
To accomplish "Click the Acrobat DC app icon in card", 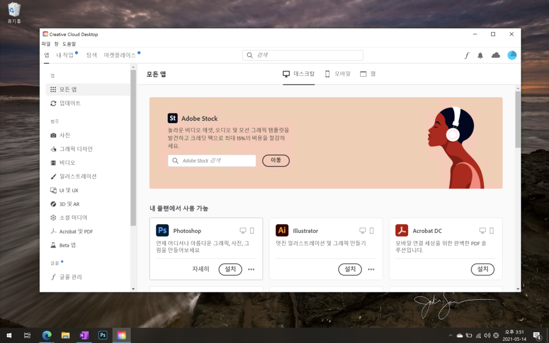I will tap(402, 231).
